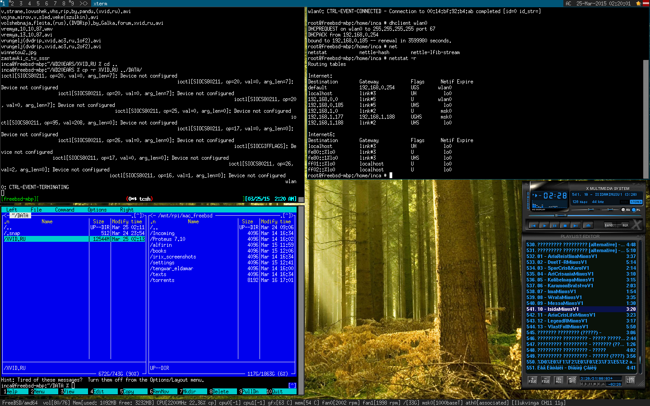Select playlist track 543 LegendRMinusV1
The image size is (650, 406).
pyautogui.click(x=581, y=321)
